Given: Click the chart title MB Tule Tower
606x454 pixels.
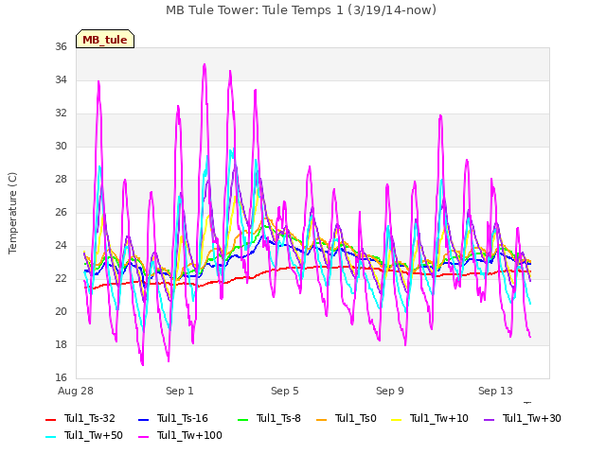Looking at the screenshot, I should [301, 10].
